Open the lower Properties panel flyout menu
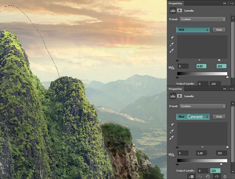The image size is (235, 179). (232, 89)
